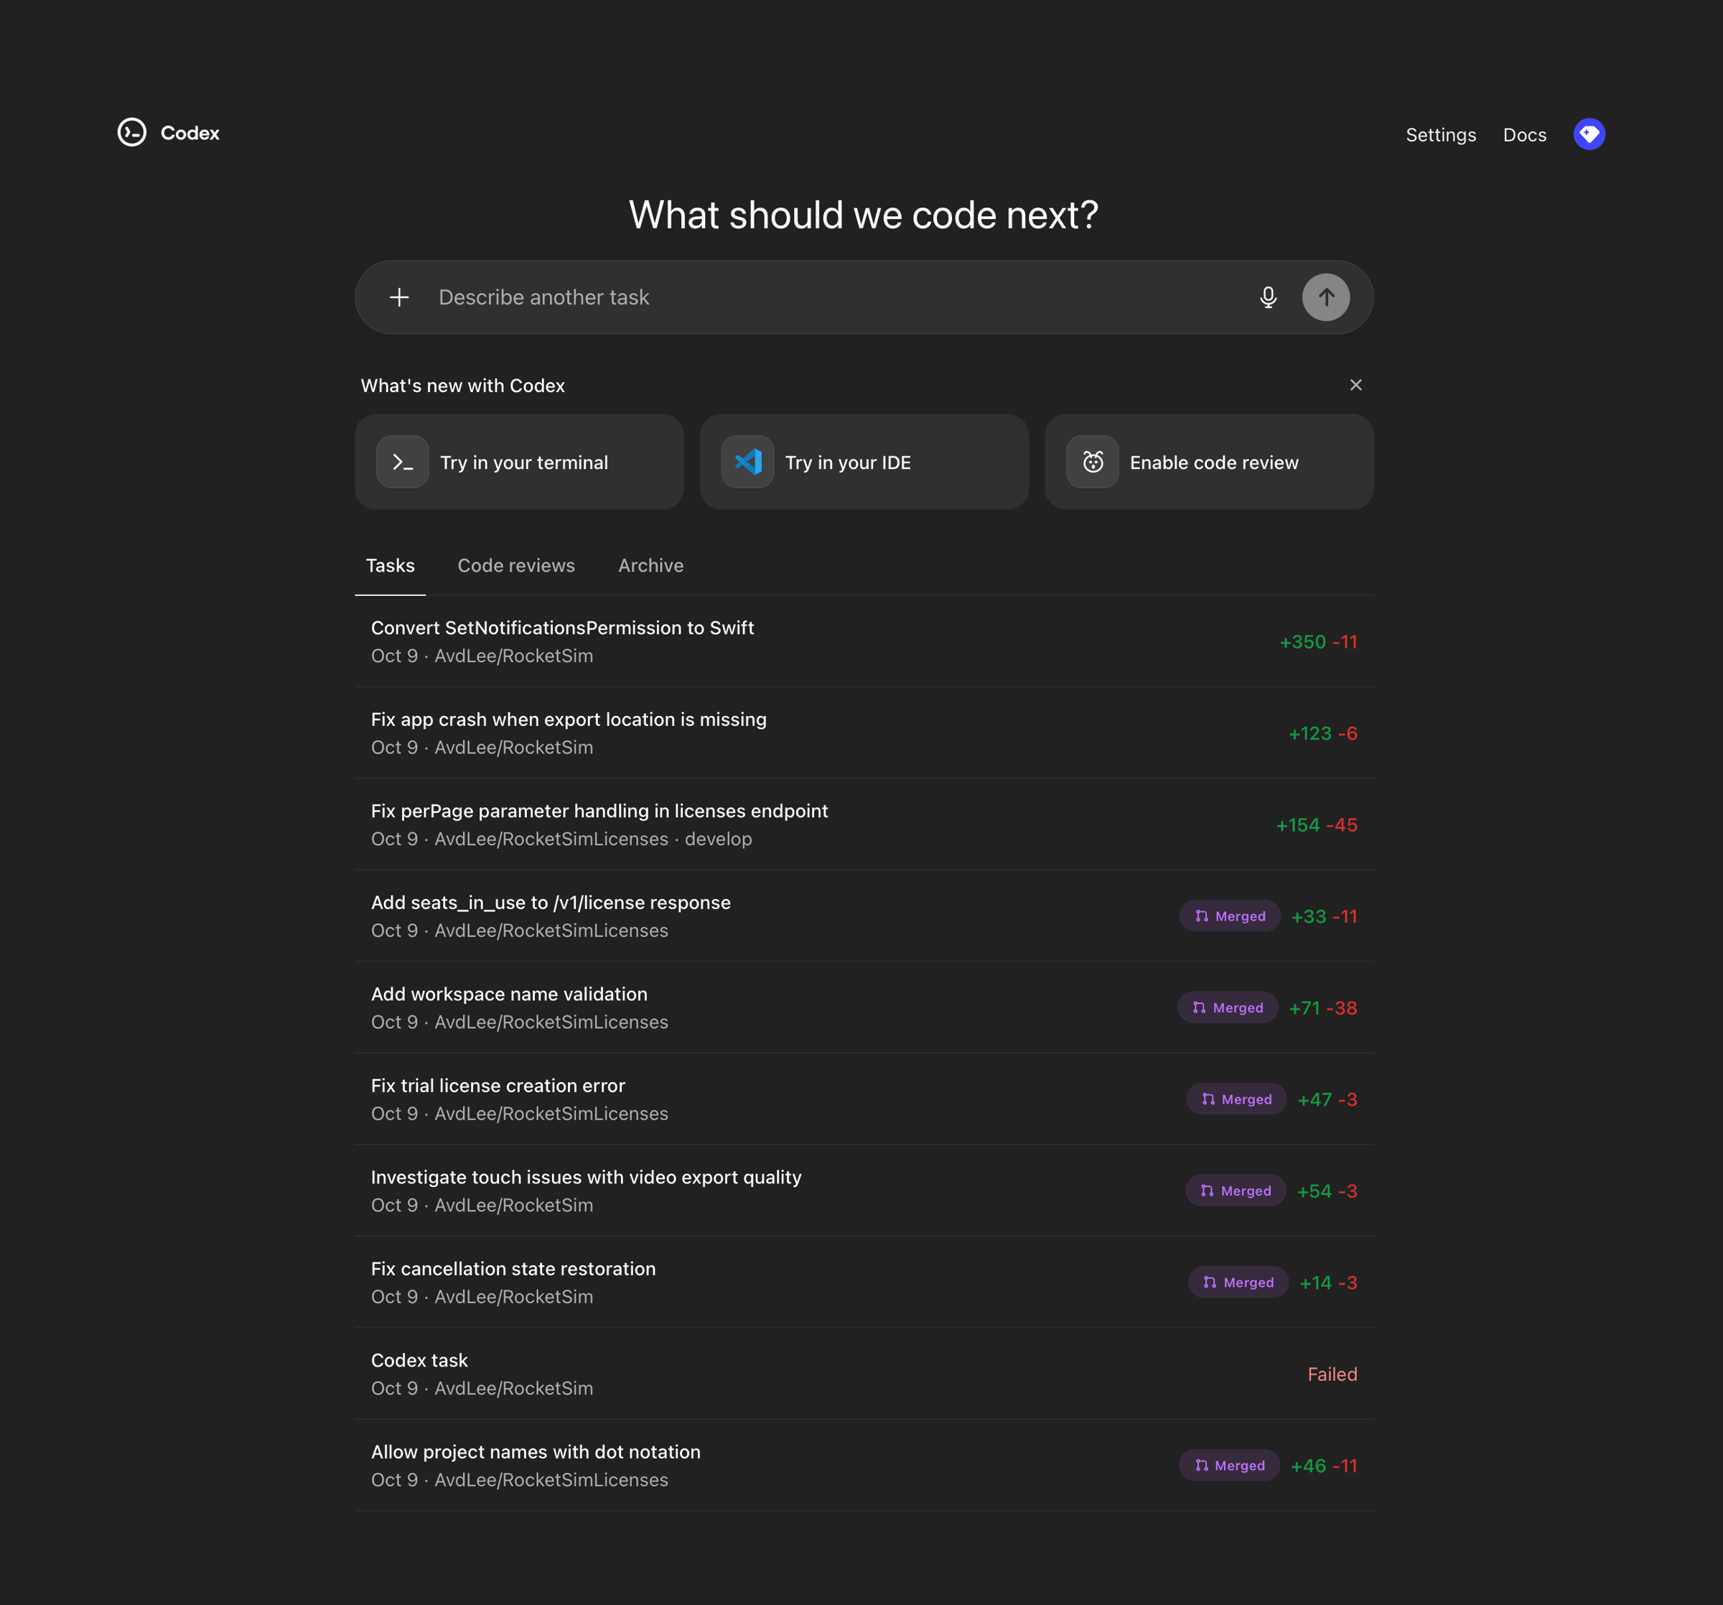The image size is (1723, 1605).
Task: Open the Convert SetNotificationsPermission to Swift task
Action: (563, 628)
